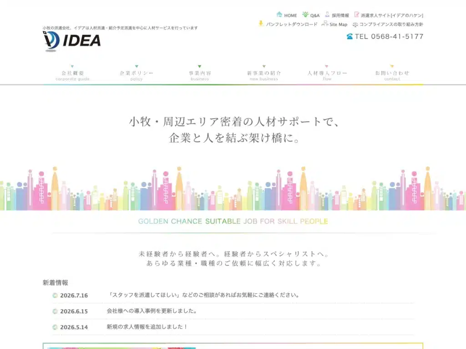The height and width of the screenshot is (349, 466).
Task: Click the Q&A lightbulb icon
Action: click(305, 14)
